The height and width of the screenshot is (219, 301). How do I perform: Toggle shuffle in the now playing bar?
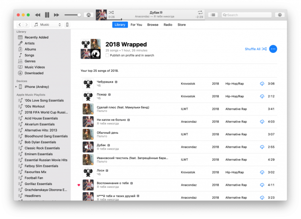111,12
